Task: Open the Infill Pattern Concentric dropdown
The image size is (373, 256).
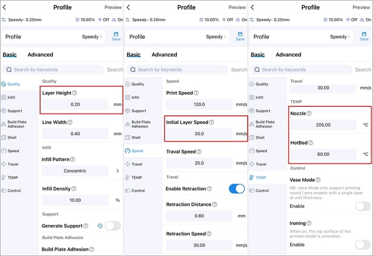Action: pos(81,171)
